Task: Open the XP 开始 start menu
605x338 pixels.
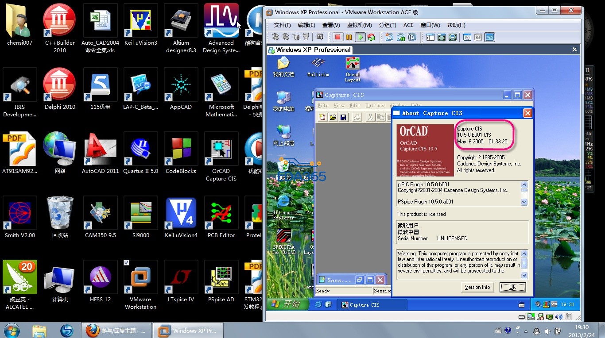Action: coord(287,304)
